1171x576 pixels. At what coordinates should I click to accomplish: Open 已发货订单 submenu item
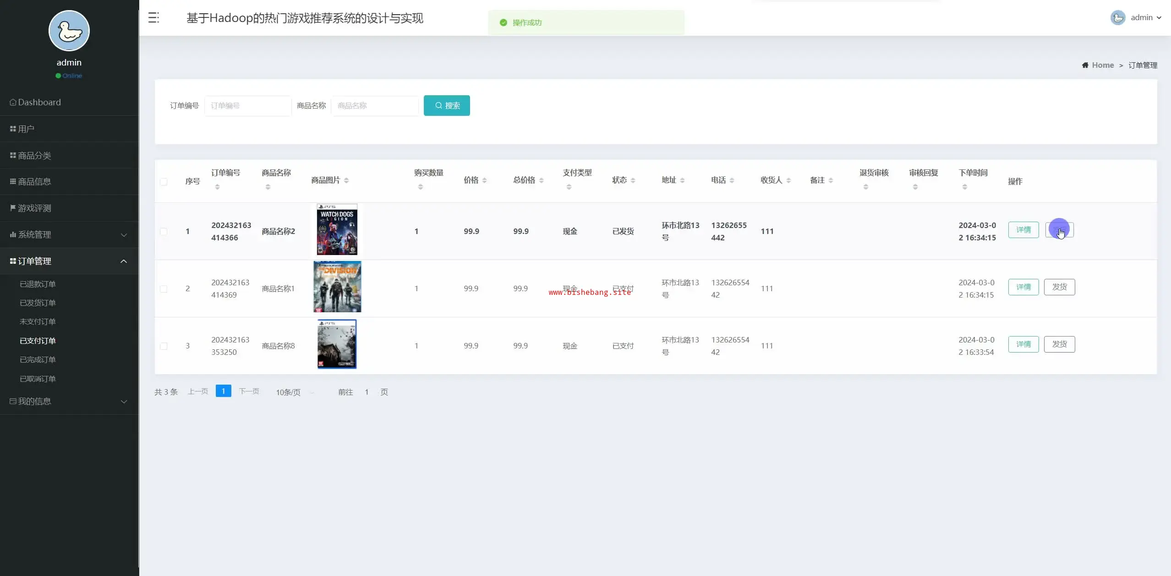[x=38, y=303]
